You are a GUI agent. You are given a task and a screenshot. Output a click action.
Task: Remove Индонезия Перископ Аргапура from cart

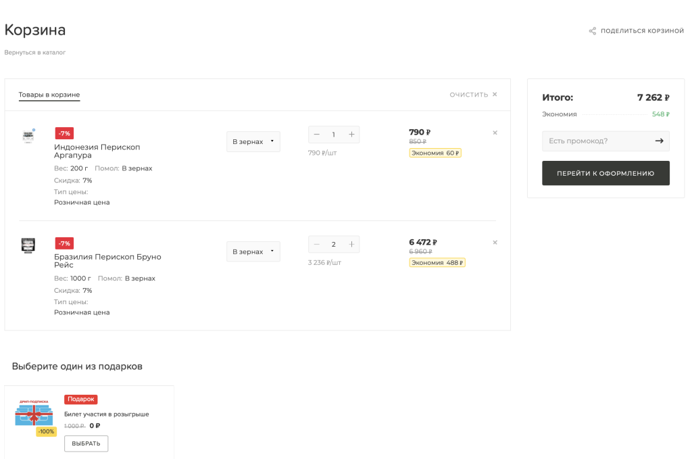click(x=495, y=132)
